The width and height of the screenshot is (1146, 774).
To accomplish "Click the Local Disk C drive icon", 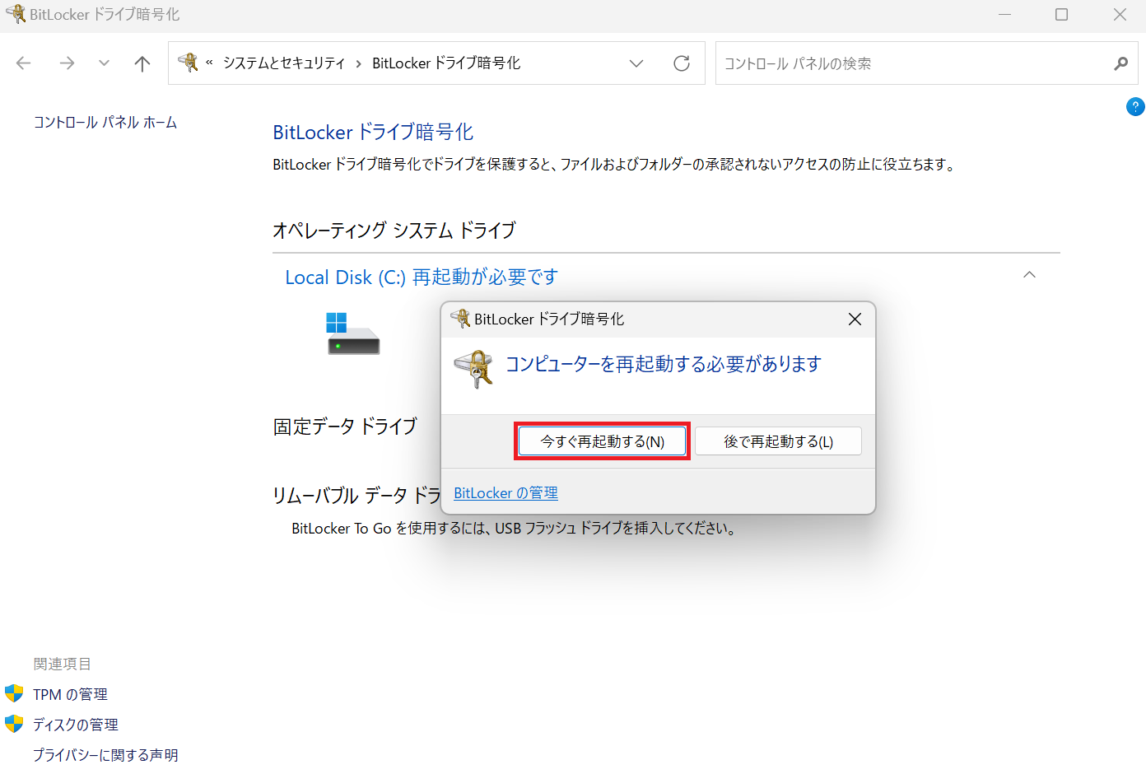I will 353,333.
